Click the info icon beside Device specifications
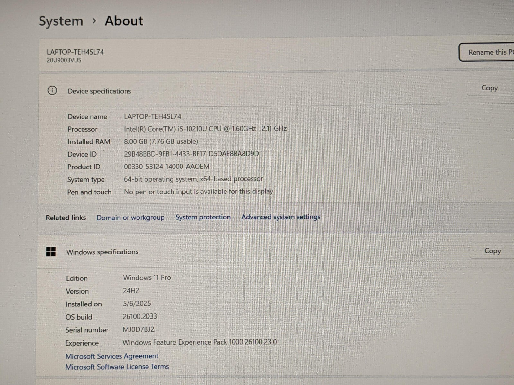The width and height of the screenshot is (514, 385). pyautogui.click(x=52, y=91)
